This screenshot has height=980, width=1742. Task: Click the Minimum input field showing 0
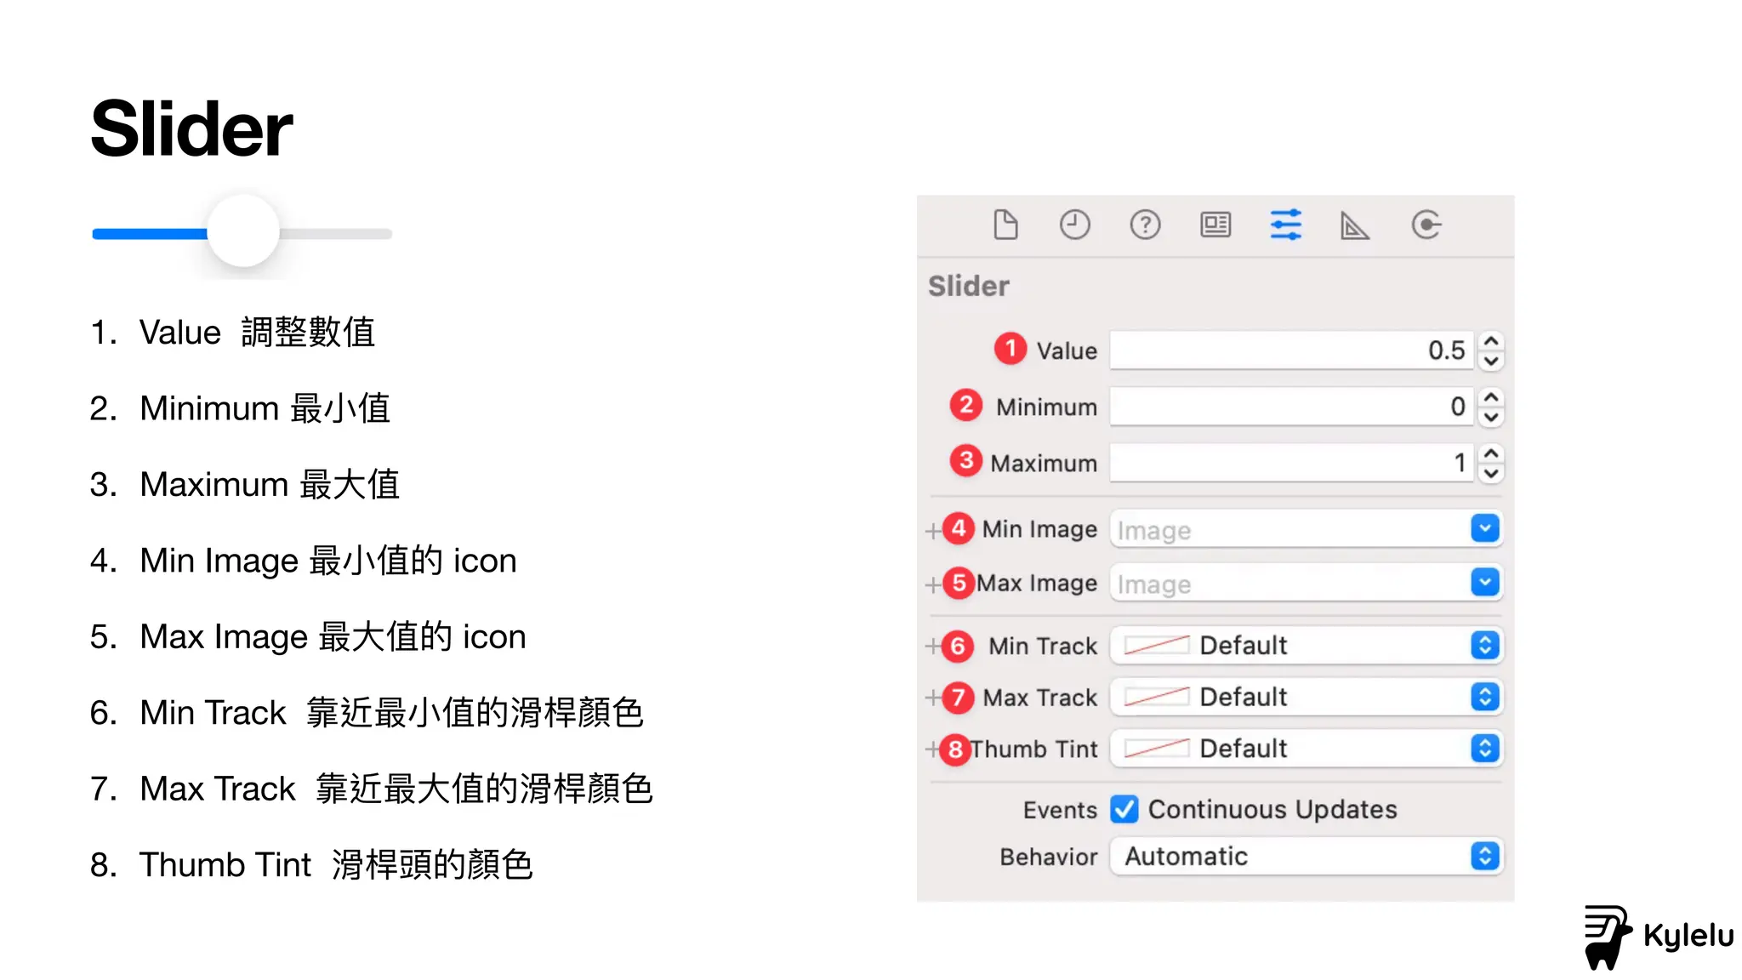(1290, 407)
